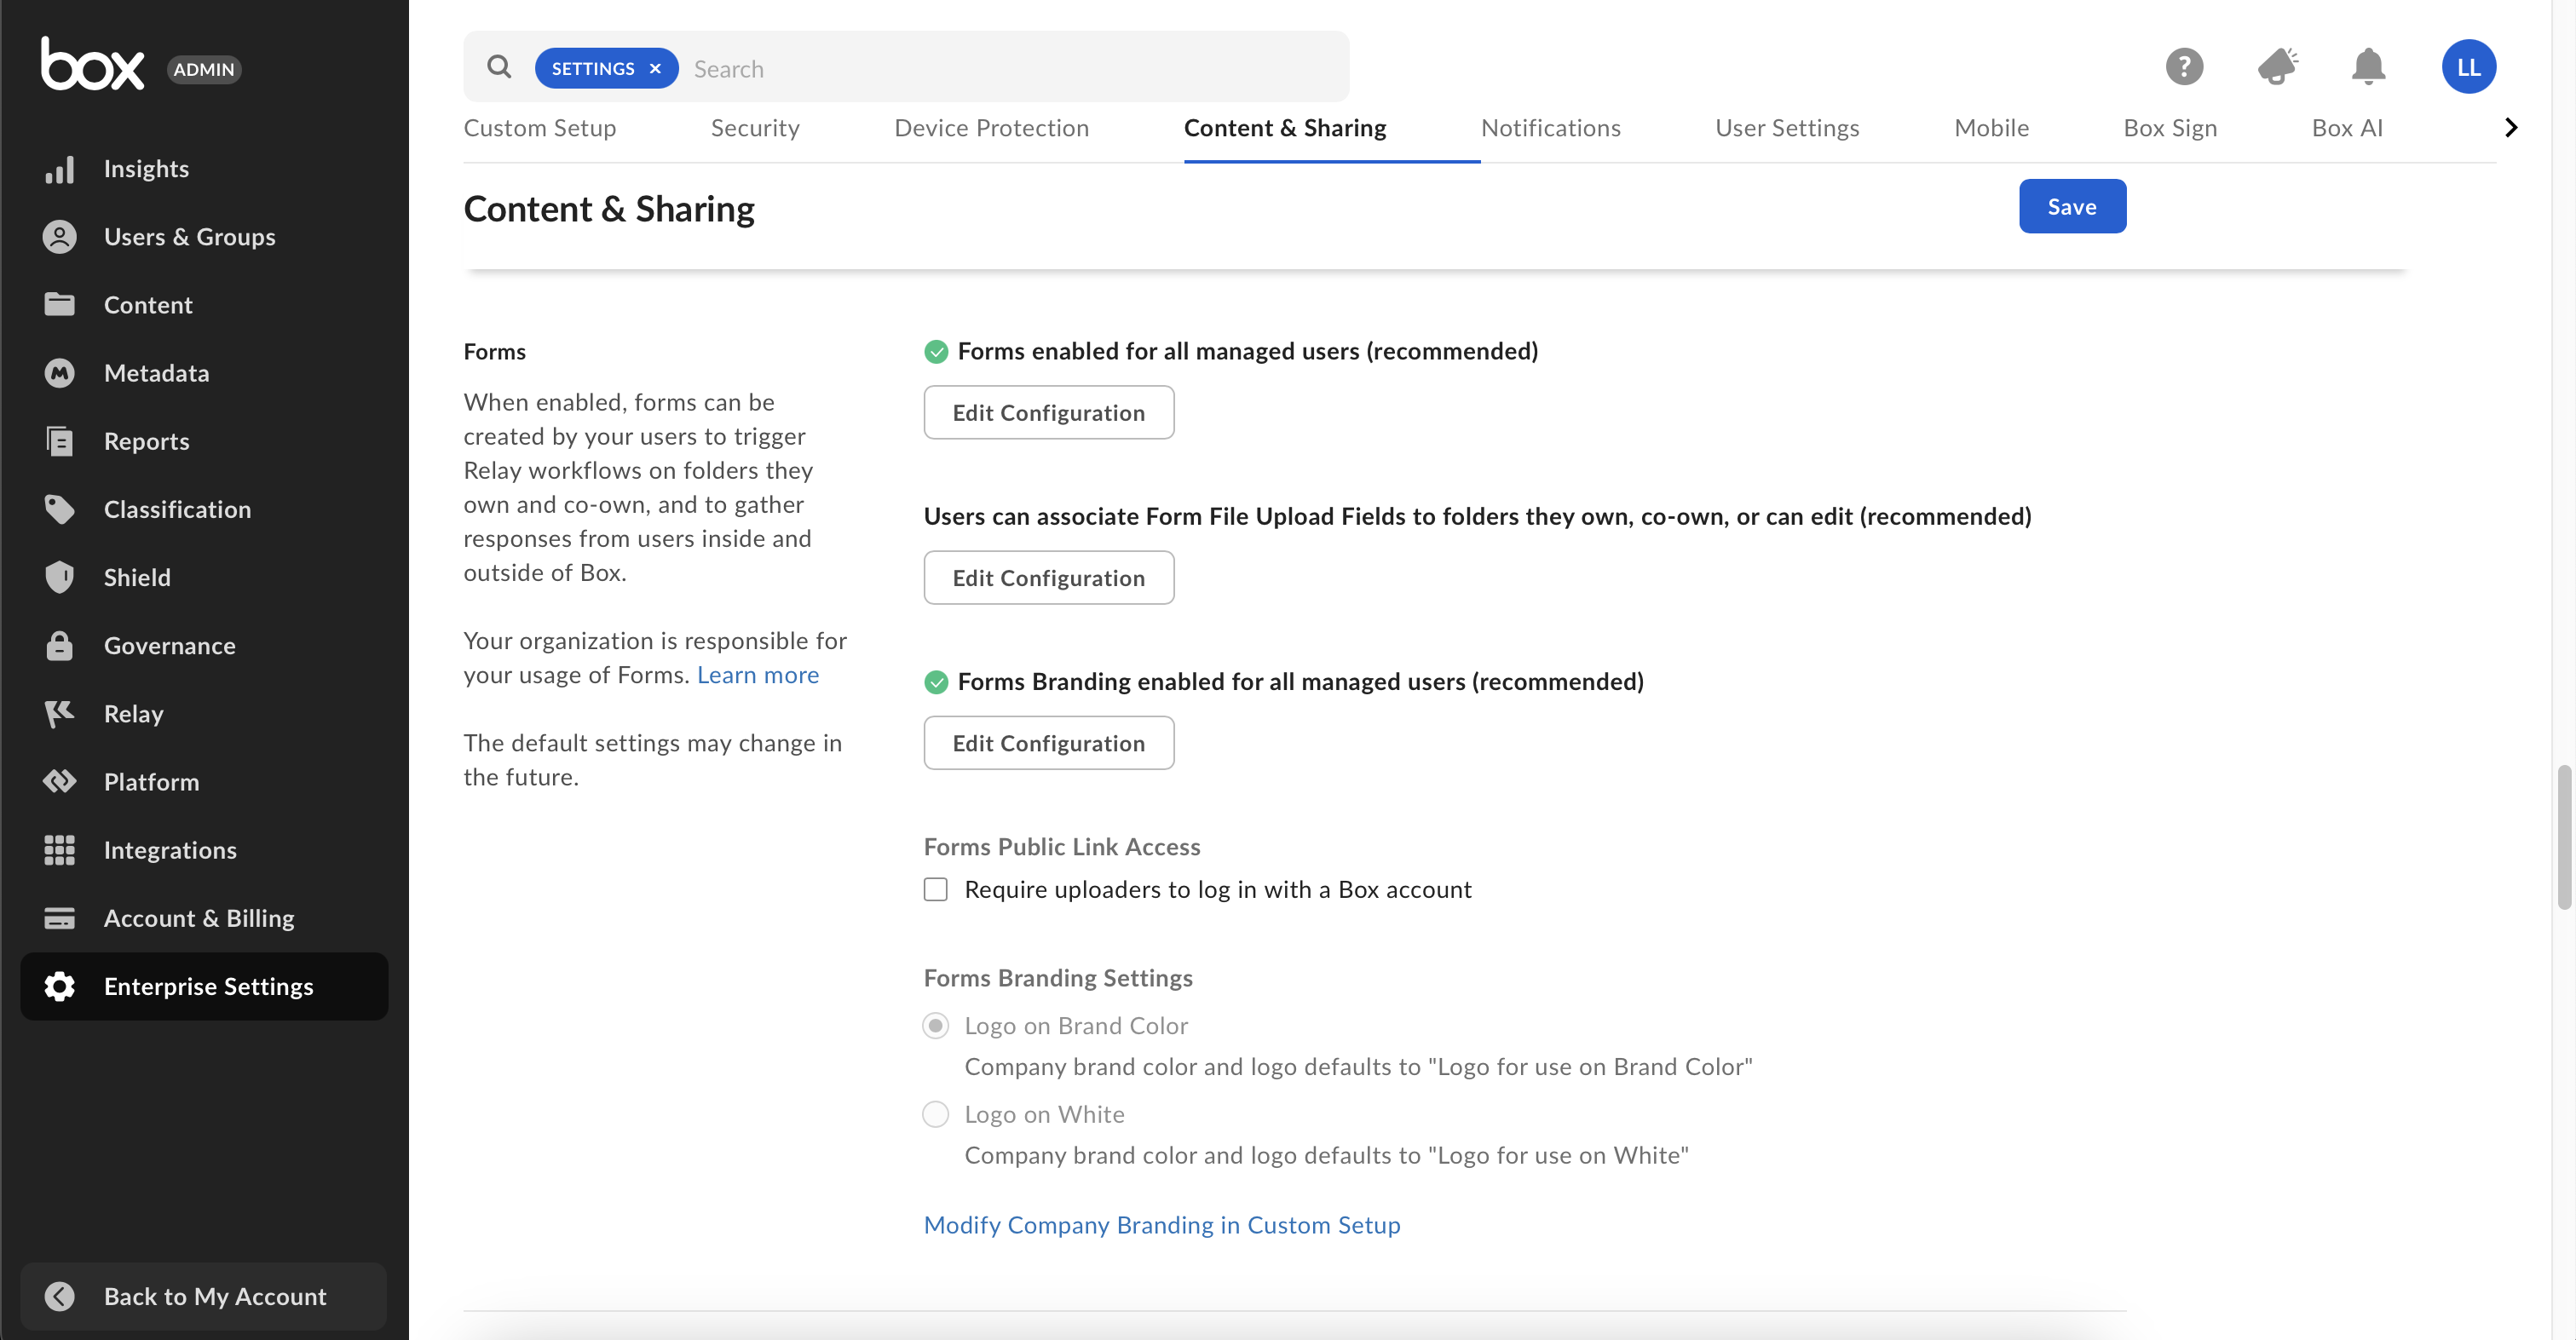Open the Insights bar chart icon
This screenshot has height=1340, width=2576.
pyautogui.click(x=59, y=169)
